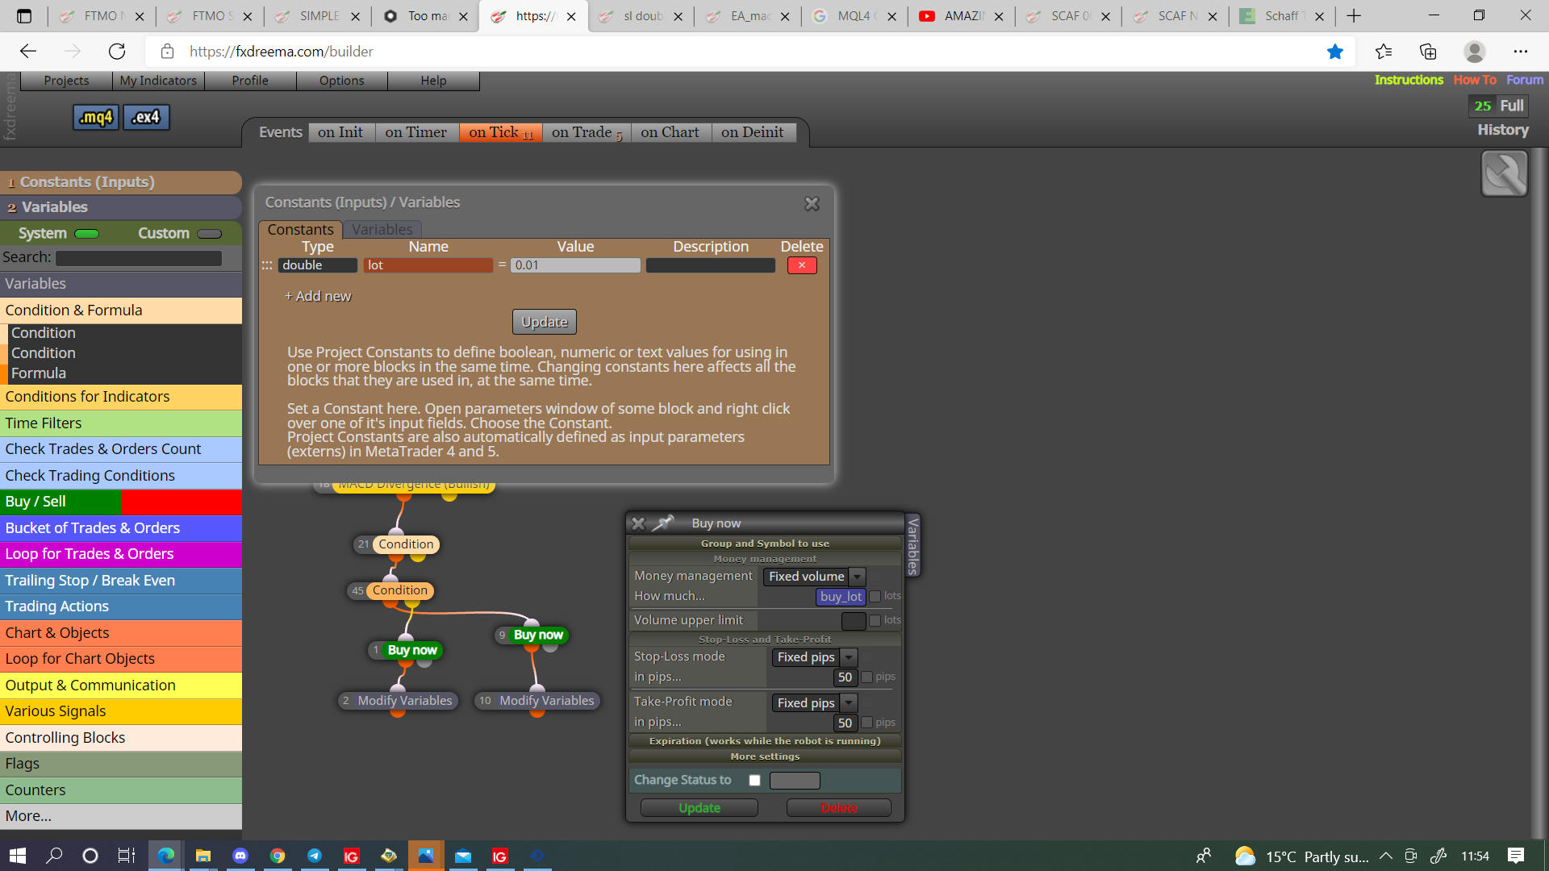This screenshot has width=1549, height=871.
Task: Toggle the Custom blocks switch
Action: point(209,234)
